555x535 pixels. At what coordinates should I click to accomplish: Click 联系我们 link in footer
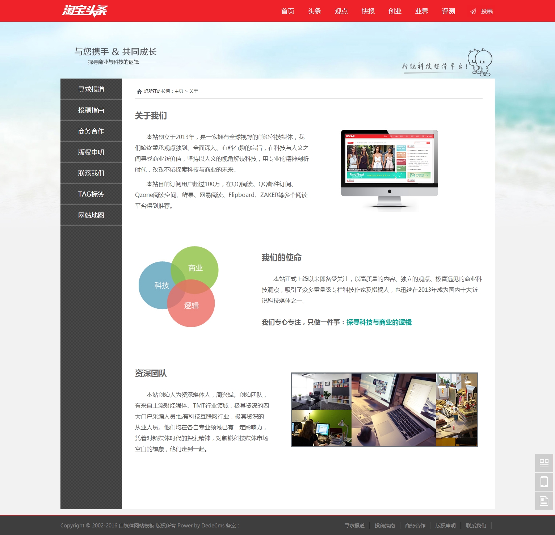(476, 526)
